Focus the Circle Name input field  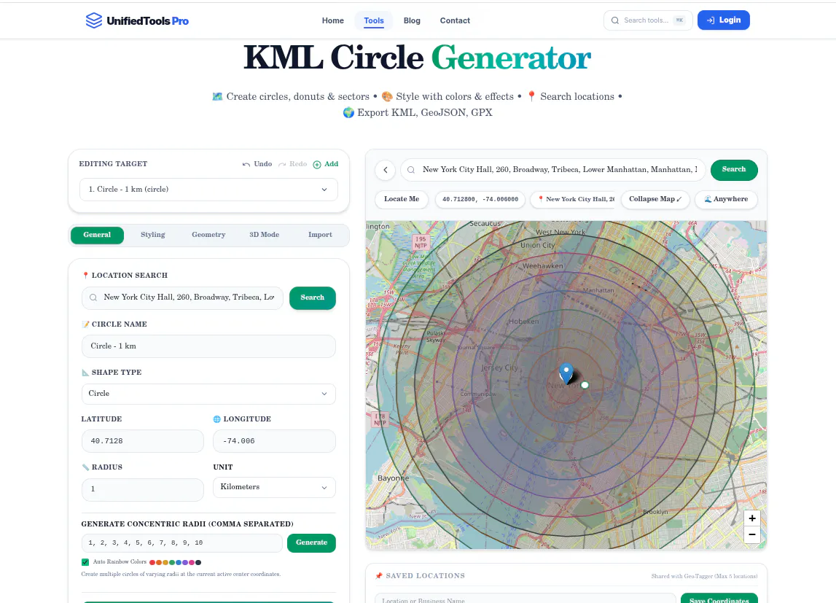point(208,346)
